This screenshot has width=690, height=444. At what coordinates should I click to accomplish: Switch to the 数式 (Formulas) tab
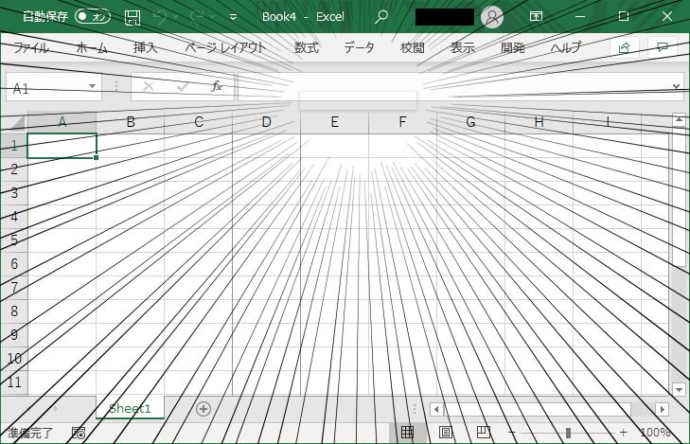307,47
